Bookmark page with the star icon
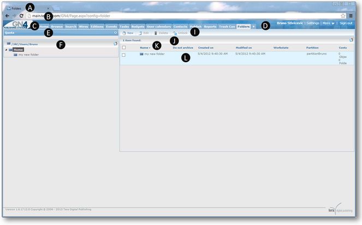Viewport: 362px width, 225px height. tap(343, 16)
